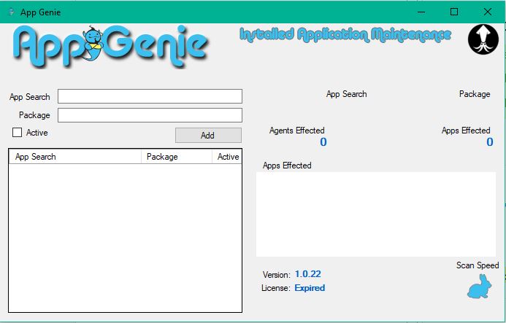506x323 pixels.
Task: Minimize the App Genie window
Action: click(x=421, y=12)
